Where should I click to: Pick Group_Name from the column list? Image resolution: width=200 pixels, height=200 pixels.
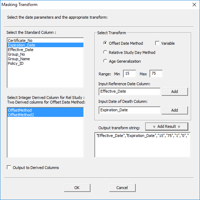[x=45, y=59]
